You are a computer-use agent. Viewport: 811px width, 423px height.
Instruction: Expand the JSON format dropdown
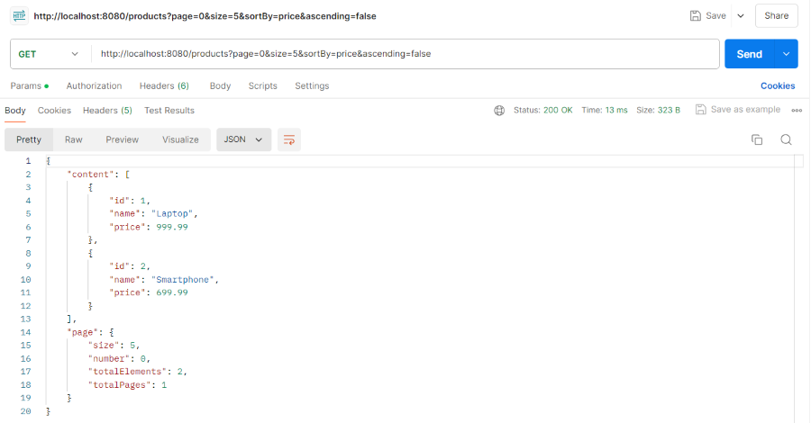(x=243, y=139)
